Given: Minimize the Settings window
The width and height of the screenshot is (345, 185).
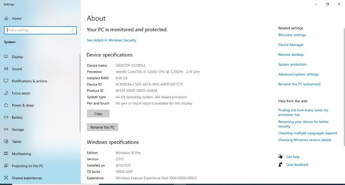Looking at the screenshot, I should [x=316, y=4].
